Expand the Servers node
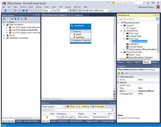Viewport: 161px width, 127px height. pyautogui.click(x=4, y=35)
